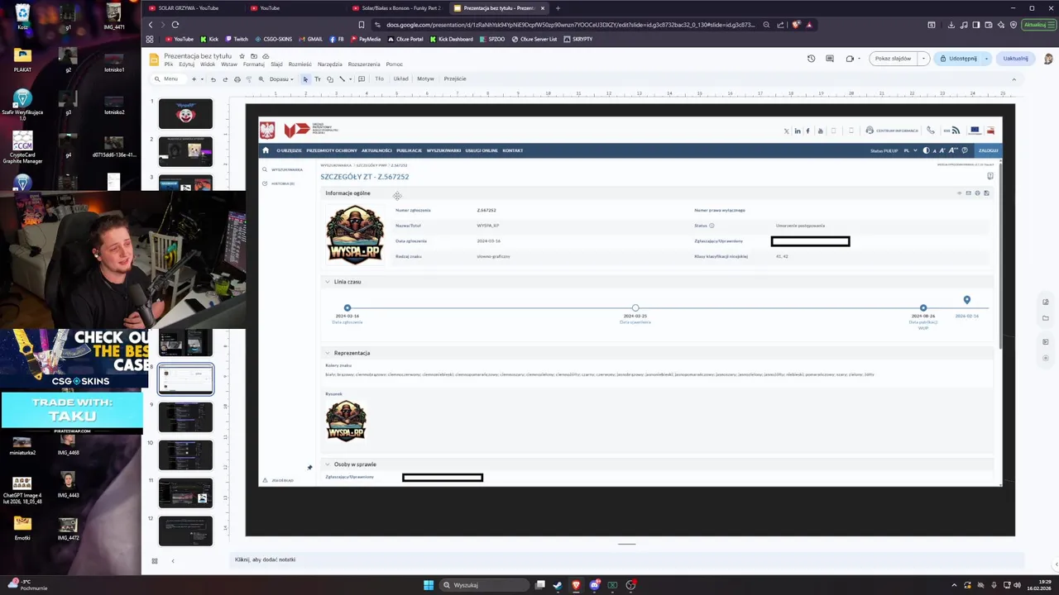Open Szafir Weryfikująca desktop shortcut
1059x595 pixels.
point(22,104)
